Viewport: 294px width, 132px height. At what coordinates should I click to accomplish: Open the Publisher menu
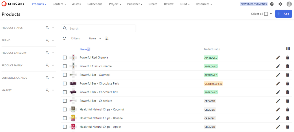tap(135, 4)
